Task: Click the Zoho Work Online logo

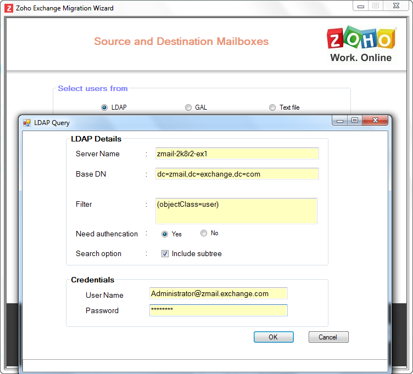Action: coord(361,44)
